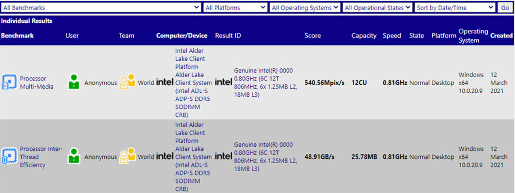Click Intel logo beside device in Inter-Thread row

pyautogui.click(x=165, y=157)
